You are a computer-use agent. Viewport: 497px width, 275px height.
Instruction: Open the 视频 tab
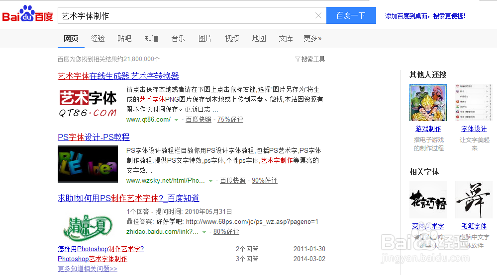[232, 39]
